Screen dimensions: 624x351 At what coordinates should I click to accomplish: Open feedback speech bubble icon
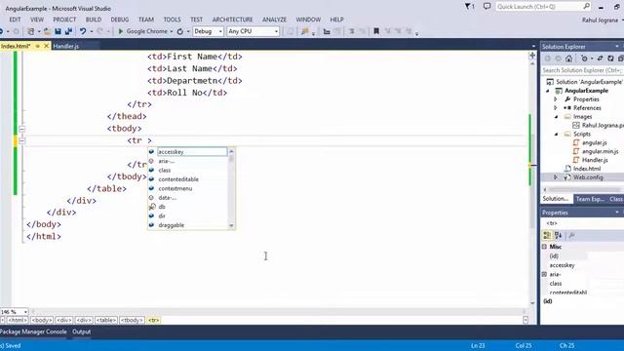[487, 6]
